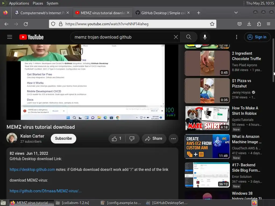Start voice search with the microphone icon

point(205,37)
